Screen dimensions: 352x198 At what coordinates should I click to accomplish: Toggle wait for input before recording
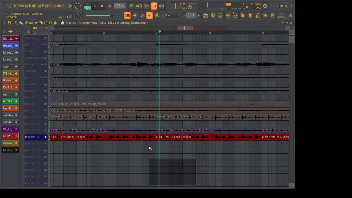(x=139, y=6)
